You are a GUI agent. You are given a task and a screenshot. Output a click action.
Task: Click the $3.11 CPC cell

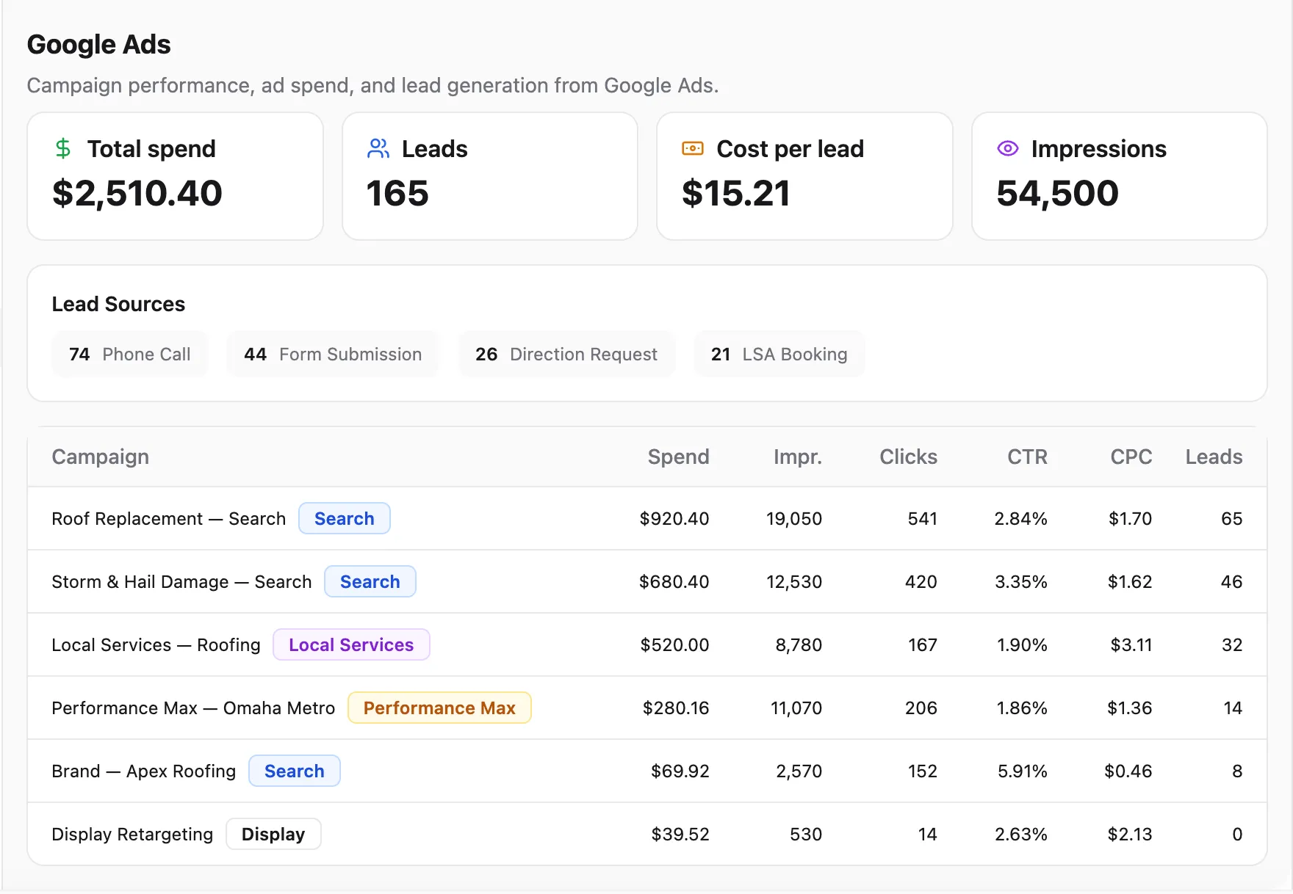tap(1131, 645)
